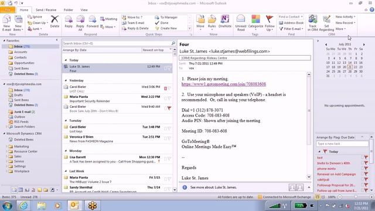
Task: Open the More respond options dropdown
Action: (x=108, y=27)
